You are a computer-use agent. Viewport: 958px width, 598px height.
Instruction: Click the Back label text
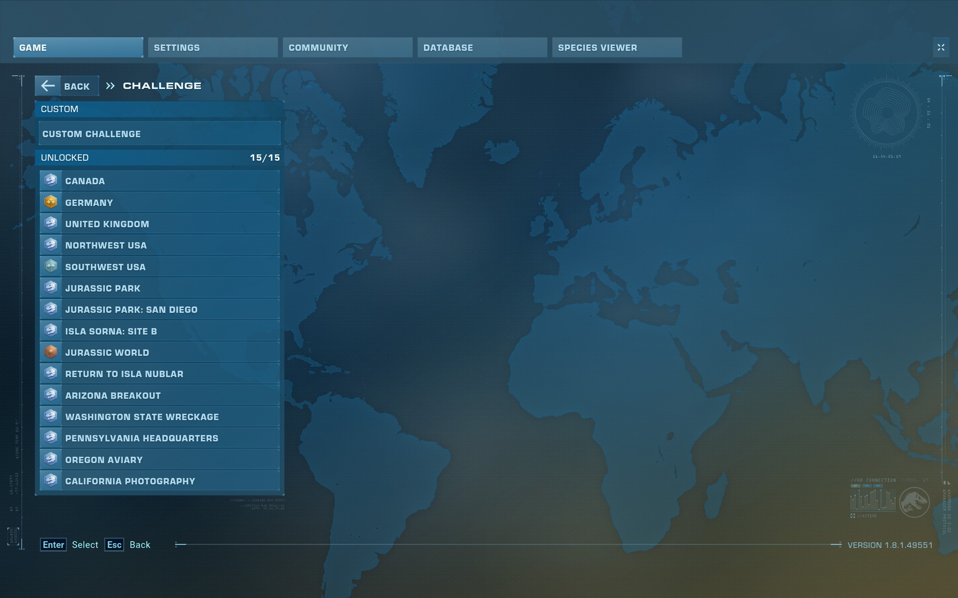77,86
